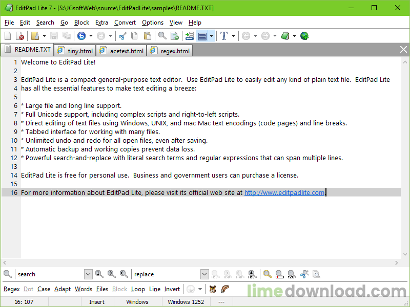Click the RegexMagic feather icon
Screen dimensions: 410x307
(x=225, y=289)
